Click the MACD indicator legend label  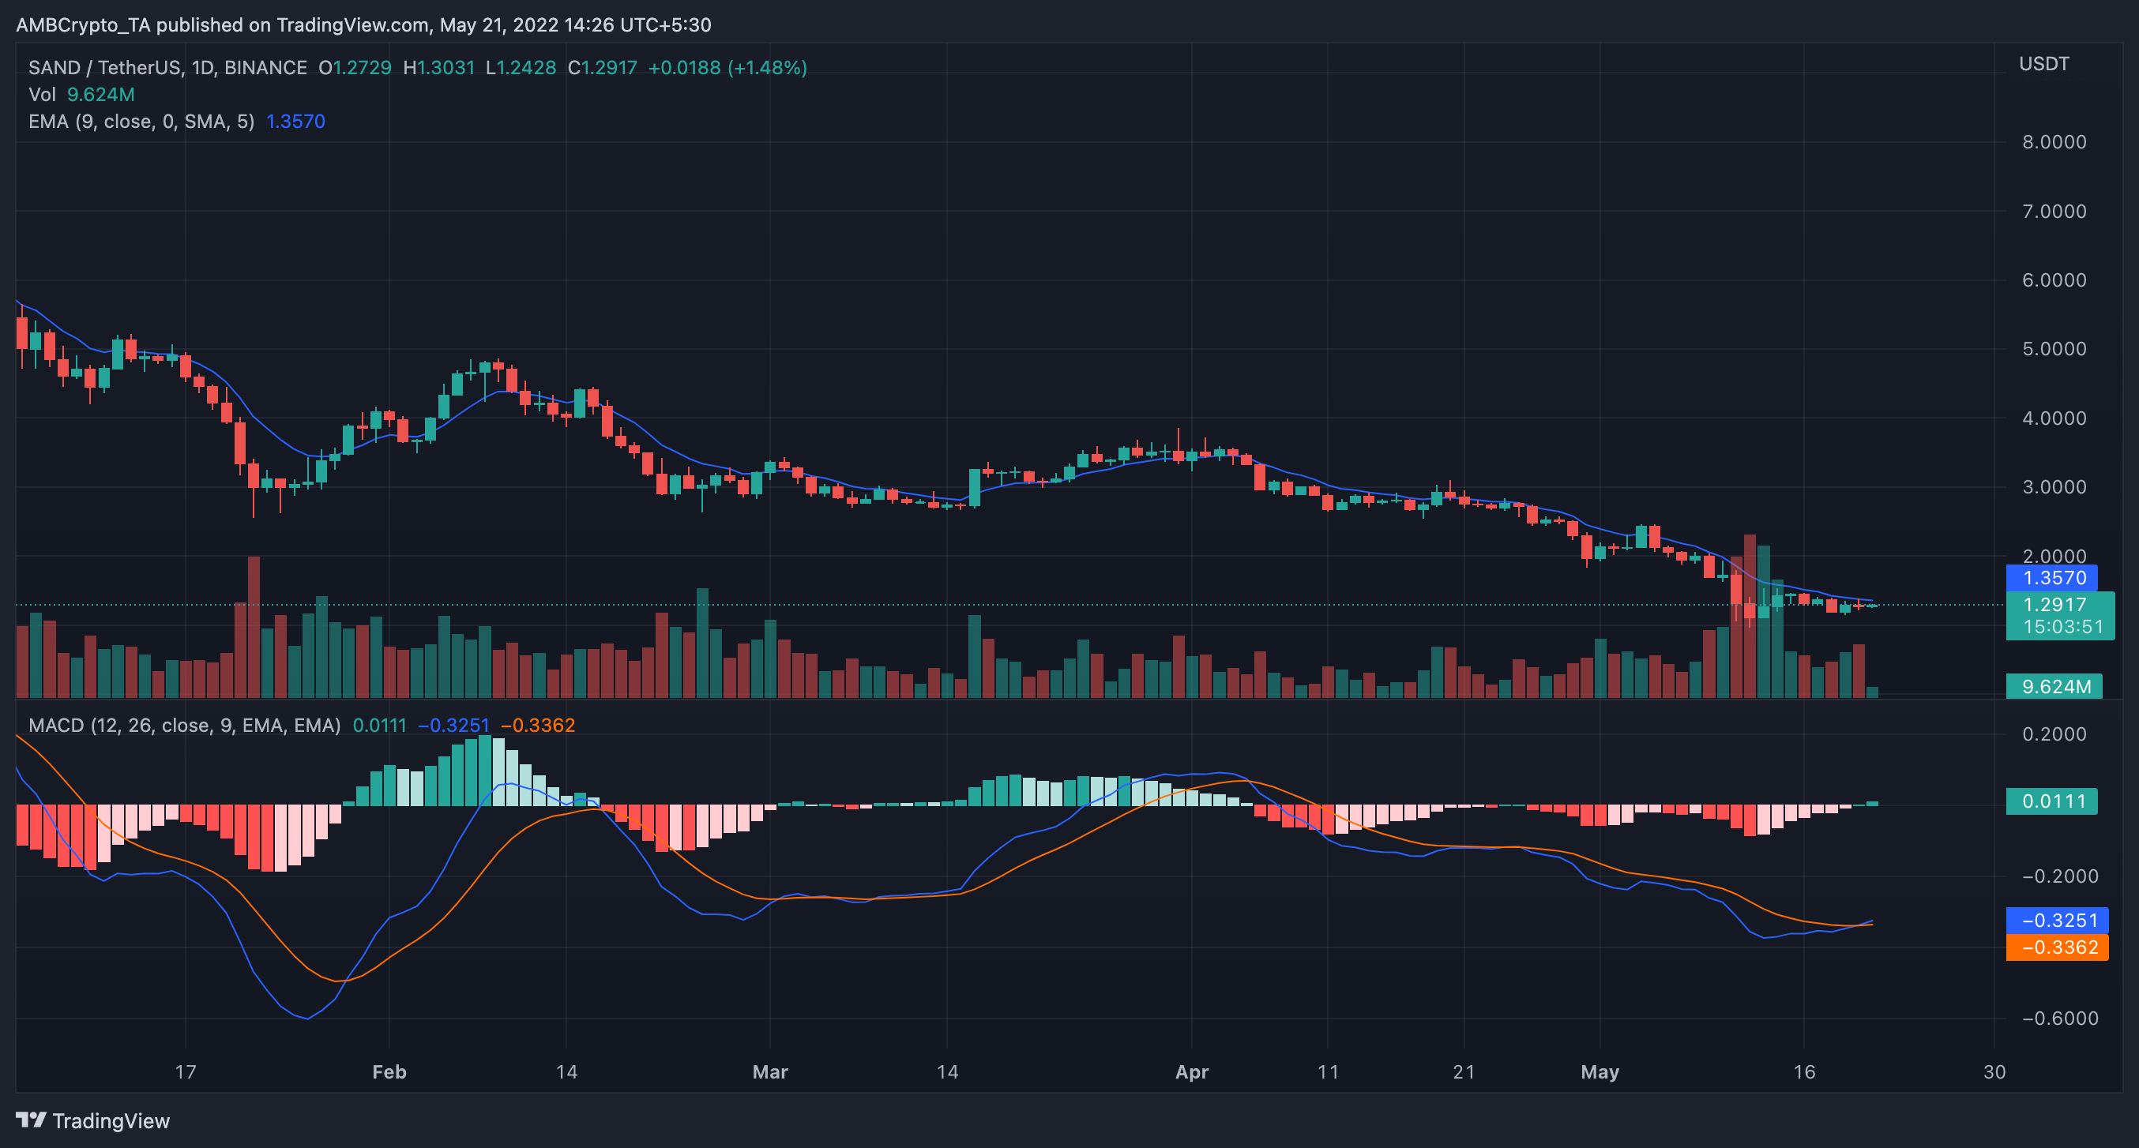click(x=184, y=726)
